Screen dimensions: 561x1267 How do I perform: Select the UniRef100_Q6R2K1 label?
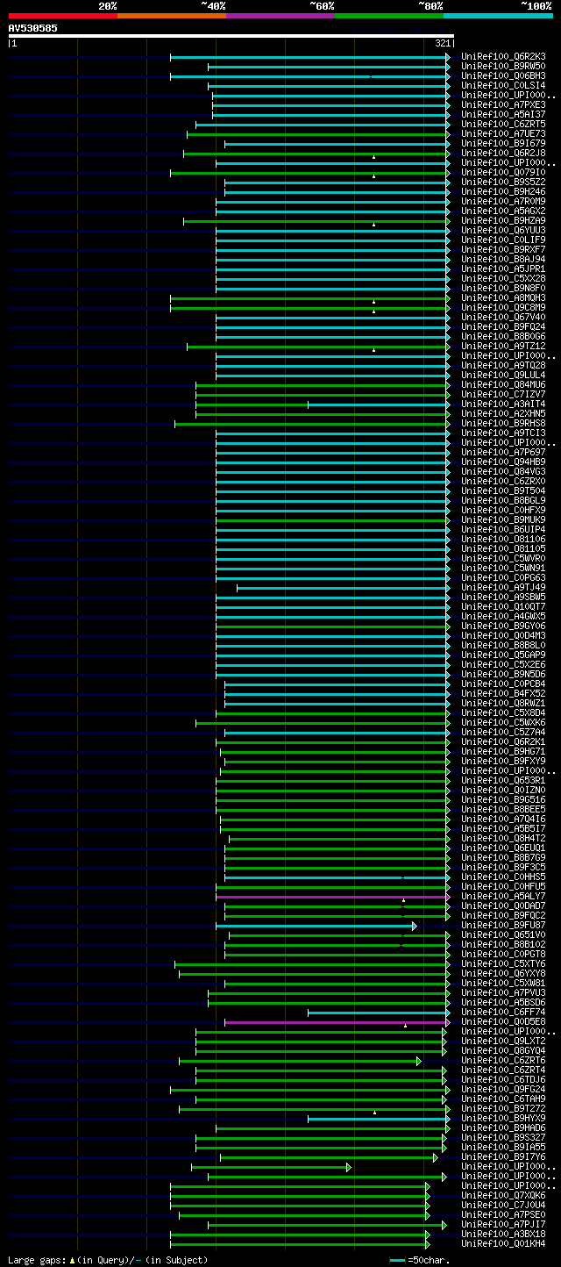coord(503,742)
